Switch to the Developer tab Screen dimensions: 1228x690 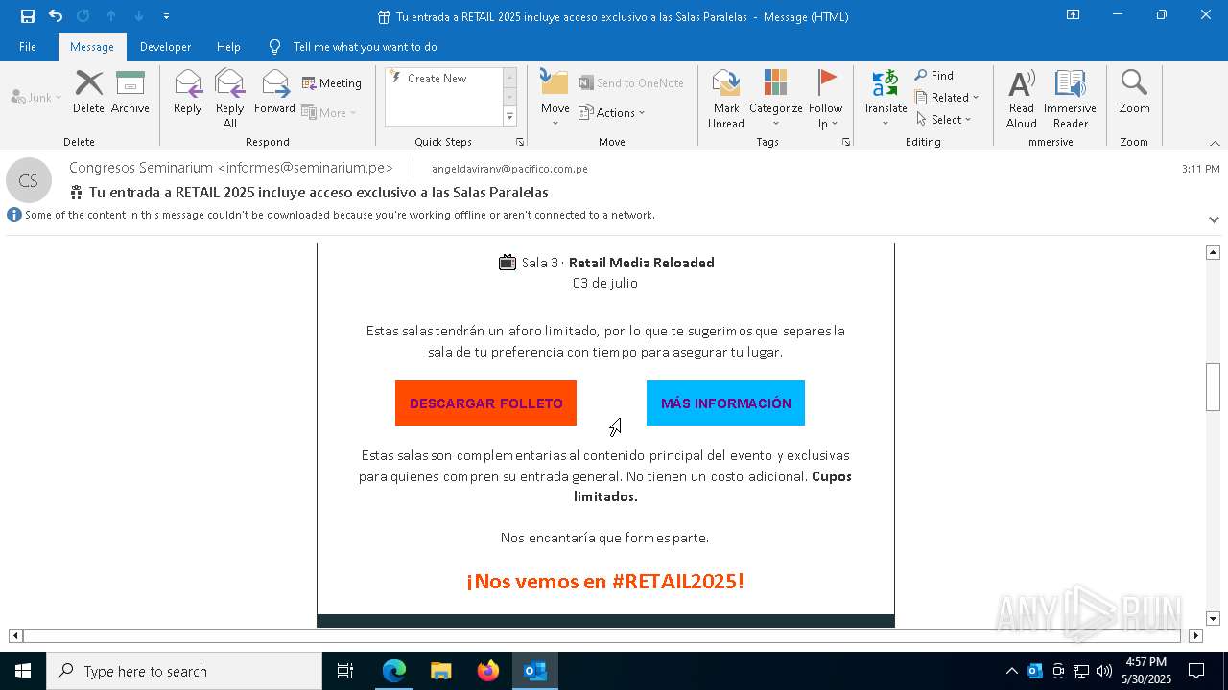tap(165, 47)
